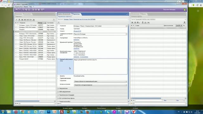Click the Начало start date link

(x=77, y=31)
